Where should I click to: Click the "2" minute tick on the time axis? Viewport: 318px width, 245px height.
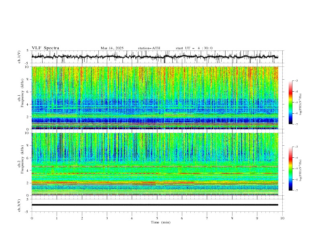click(82, 218)
